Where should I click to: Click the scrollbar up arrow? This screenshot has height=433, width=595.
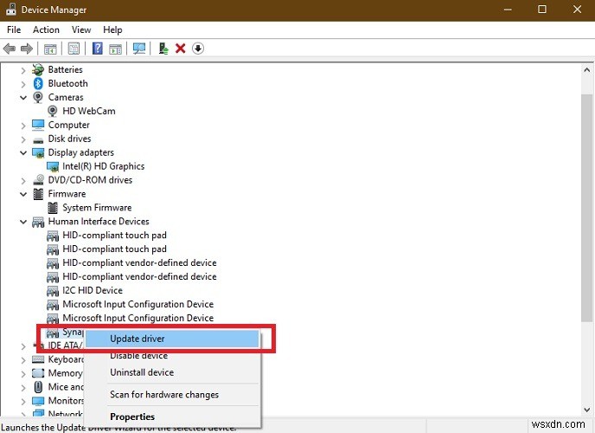pyautogui.click(x=586, y=70)
